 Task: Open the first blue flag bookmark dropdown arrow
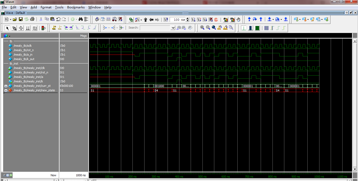[x=300, y=20]
